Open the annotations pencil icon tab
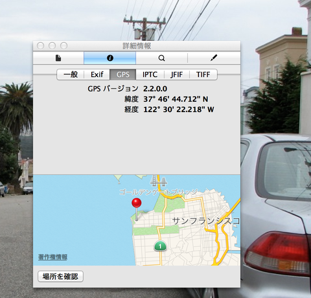The image size is (311, 298). [x=214, y=58]
